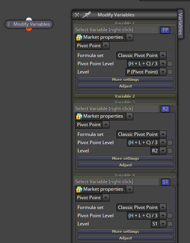Viewport: 190px width, 243px height.
Task: Click the S1 variable badge
Action: (165, 182)
